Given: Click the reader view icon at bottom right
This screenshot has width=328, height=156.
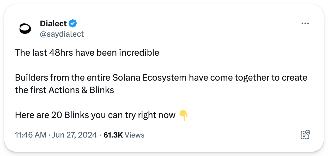Looking at the screenshot, I should click(x=305, y=134).
